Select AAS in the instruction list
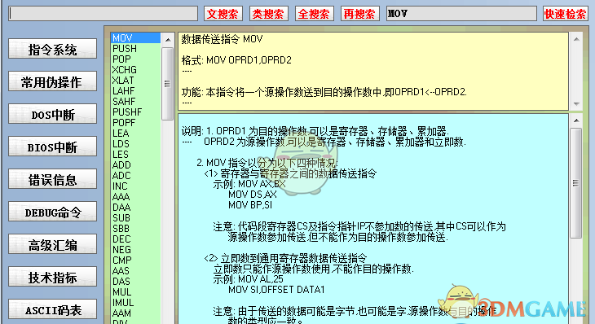The image size is (595, 324). coord(135,271)
